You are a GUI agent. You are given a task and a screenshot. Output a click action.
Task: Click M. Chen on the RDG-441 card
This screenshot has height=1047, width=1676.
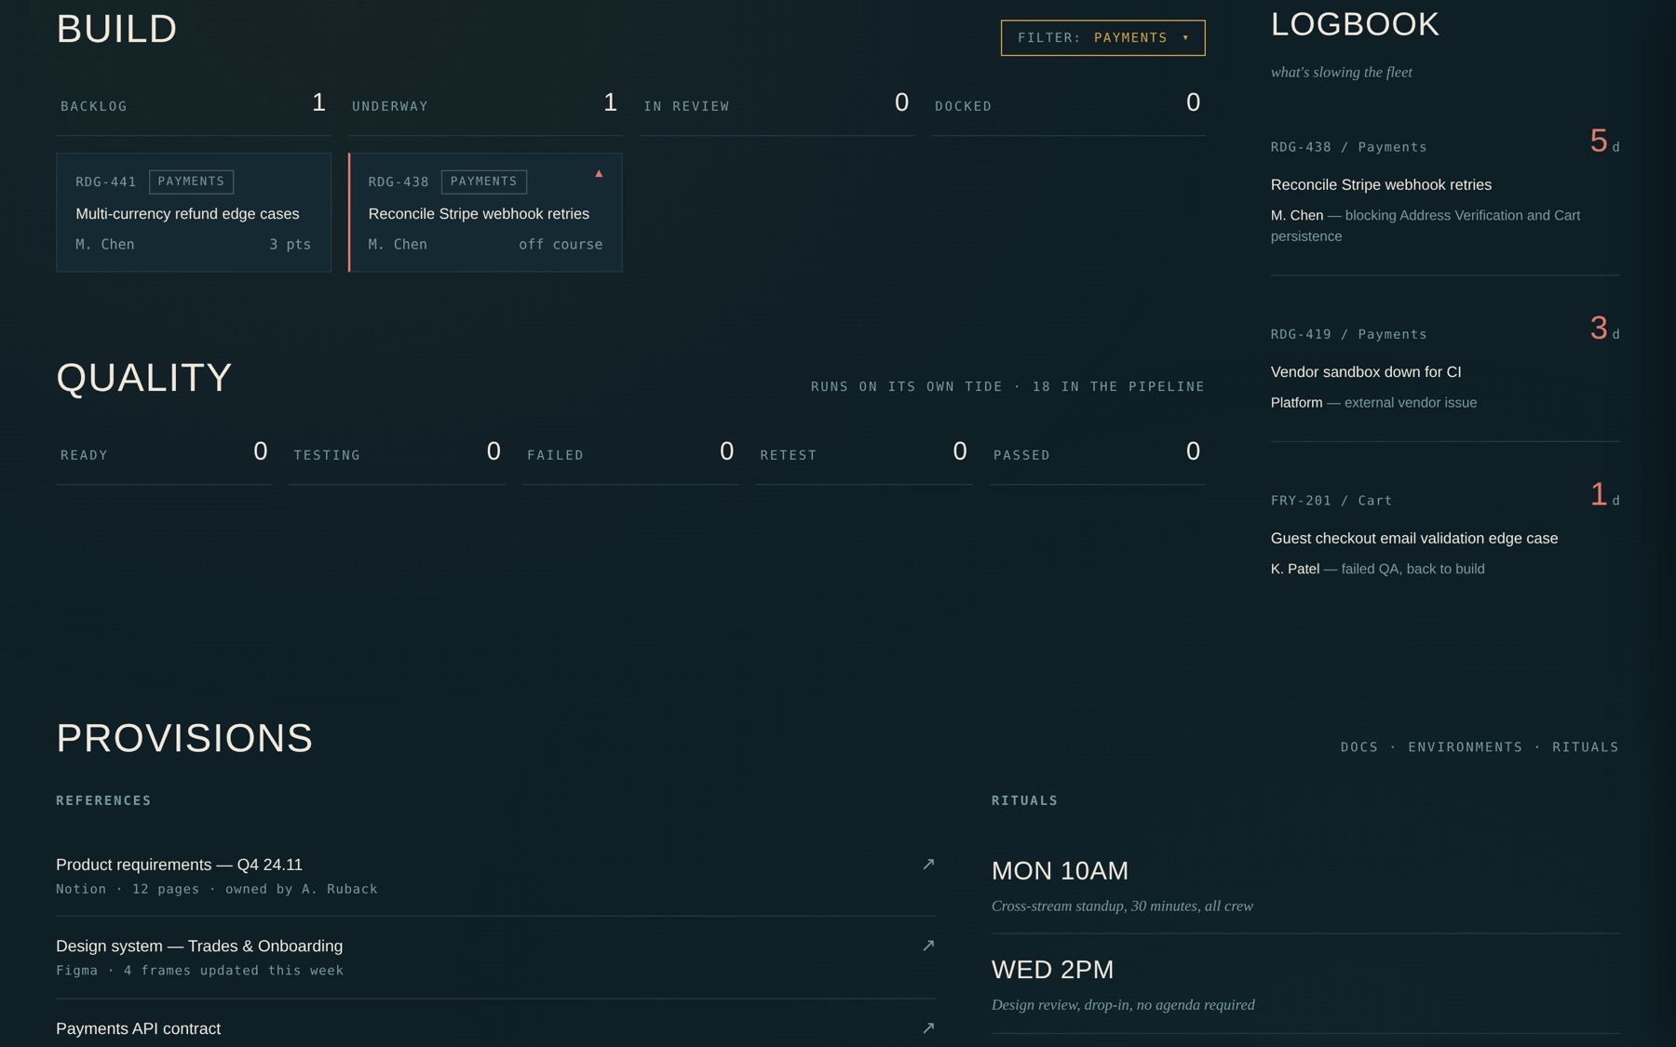tap(105, 244)
